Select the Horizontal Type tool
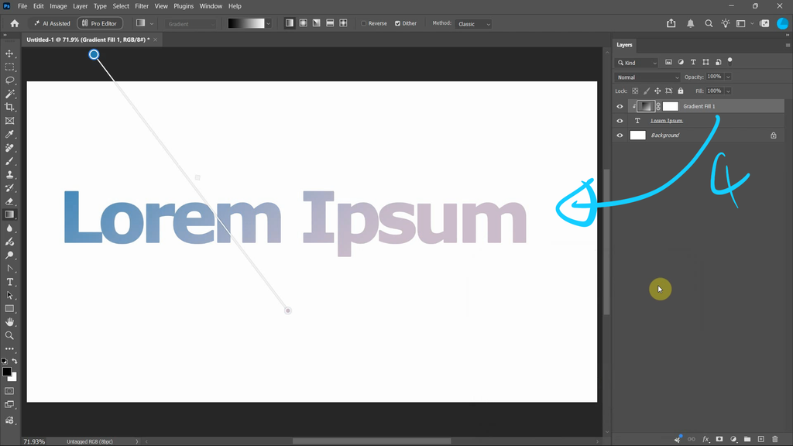 click(9, 282)
